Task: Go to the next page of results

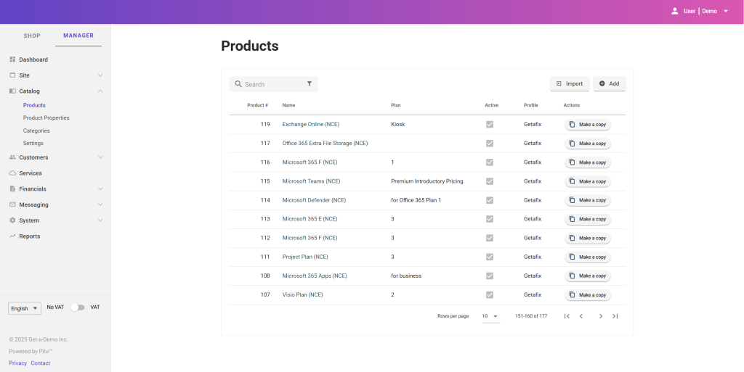Action: 601,316
